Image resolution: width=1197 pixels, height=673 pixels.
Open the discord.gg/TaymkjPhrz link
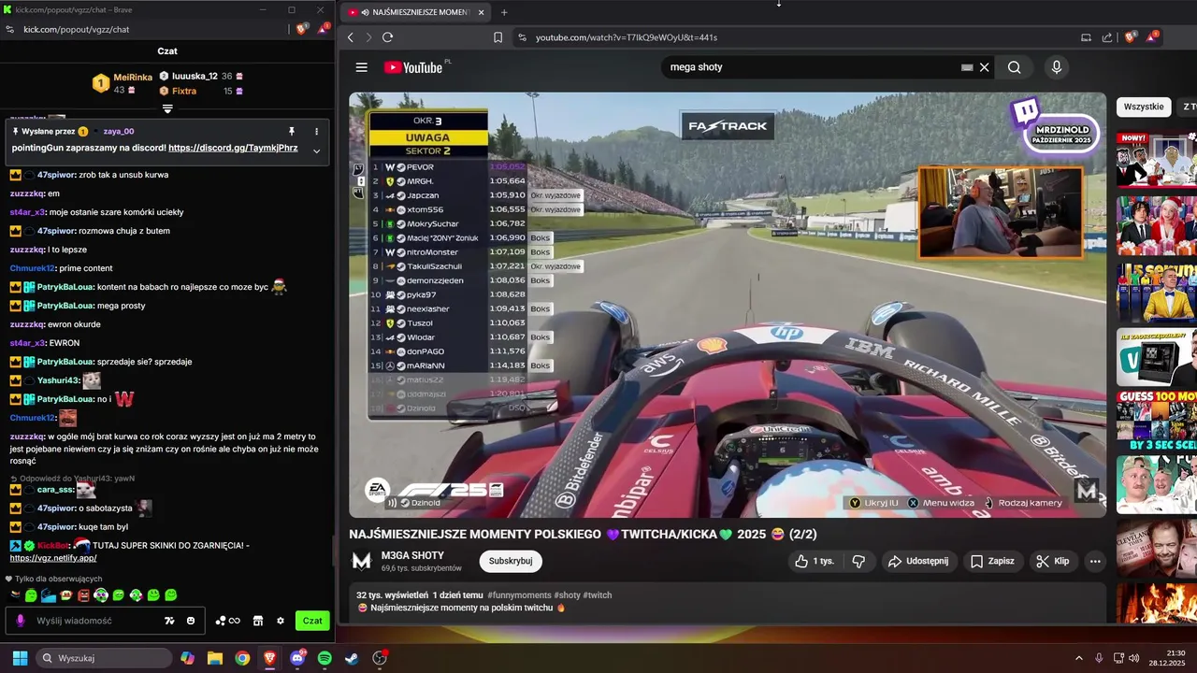click(233, 148)
